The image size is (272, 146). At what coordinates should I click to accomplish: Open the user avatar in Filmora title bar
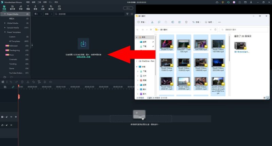point(234,2)
